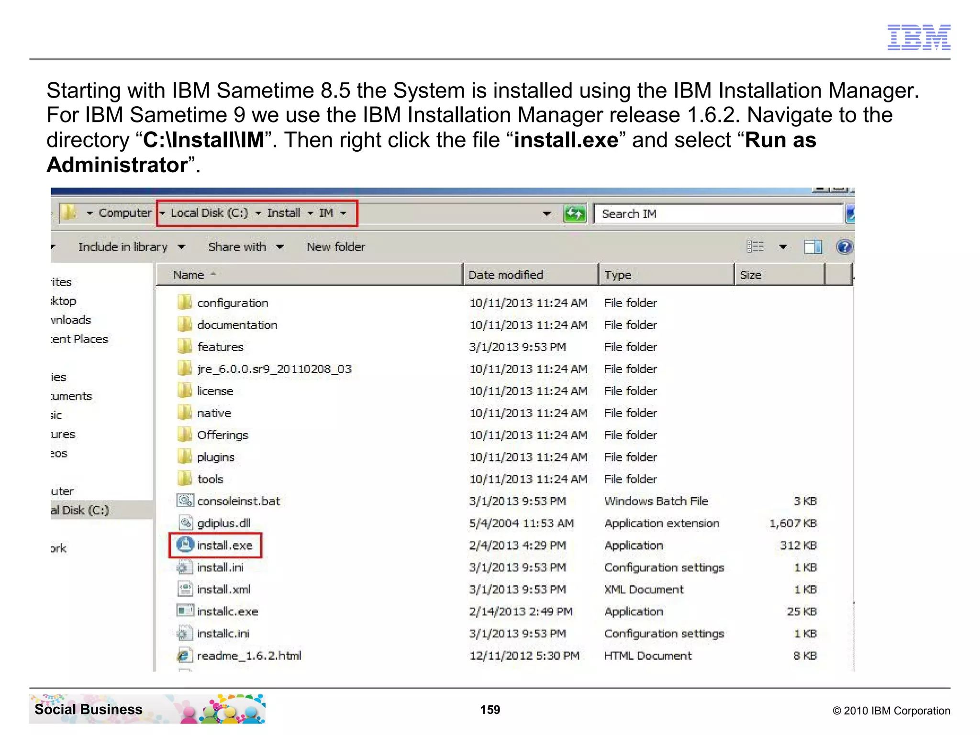The image size is (980, 735).
Task: Click the Computer breadcrumb segment
Action: (x=125, y=212)
